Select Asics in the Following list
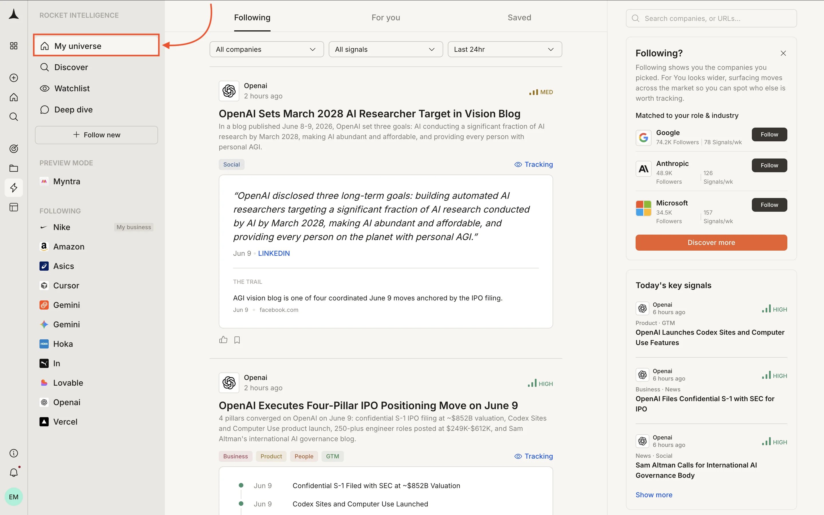 click(x=96, y=266)
